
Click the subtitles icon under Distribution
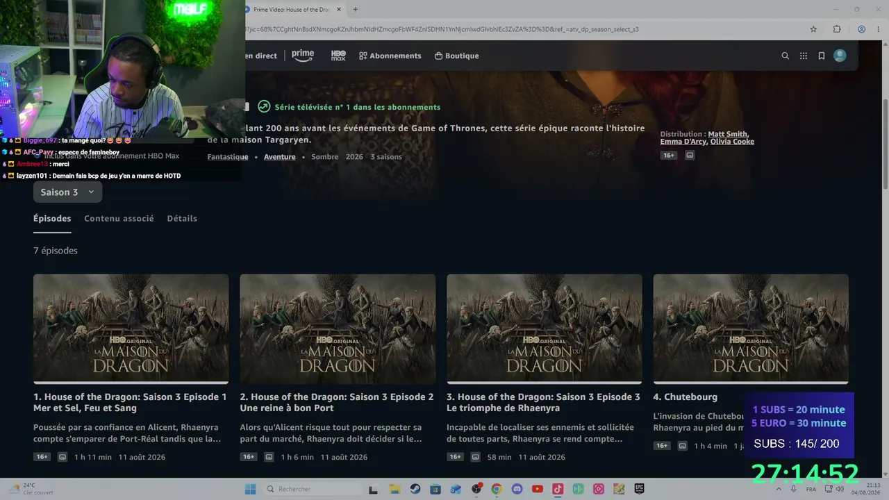[690, 156]
